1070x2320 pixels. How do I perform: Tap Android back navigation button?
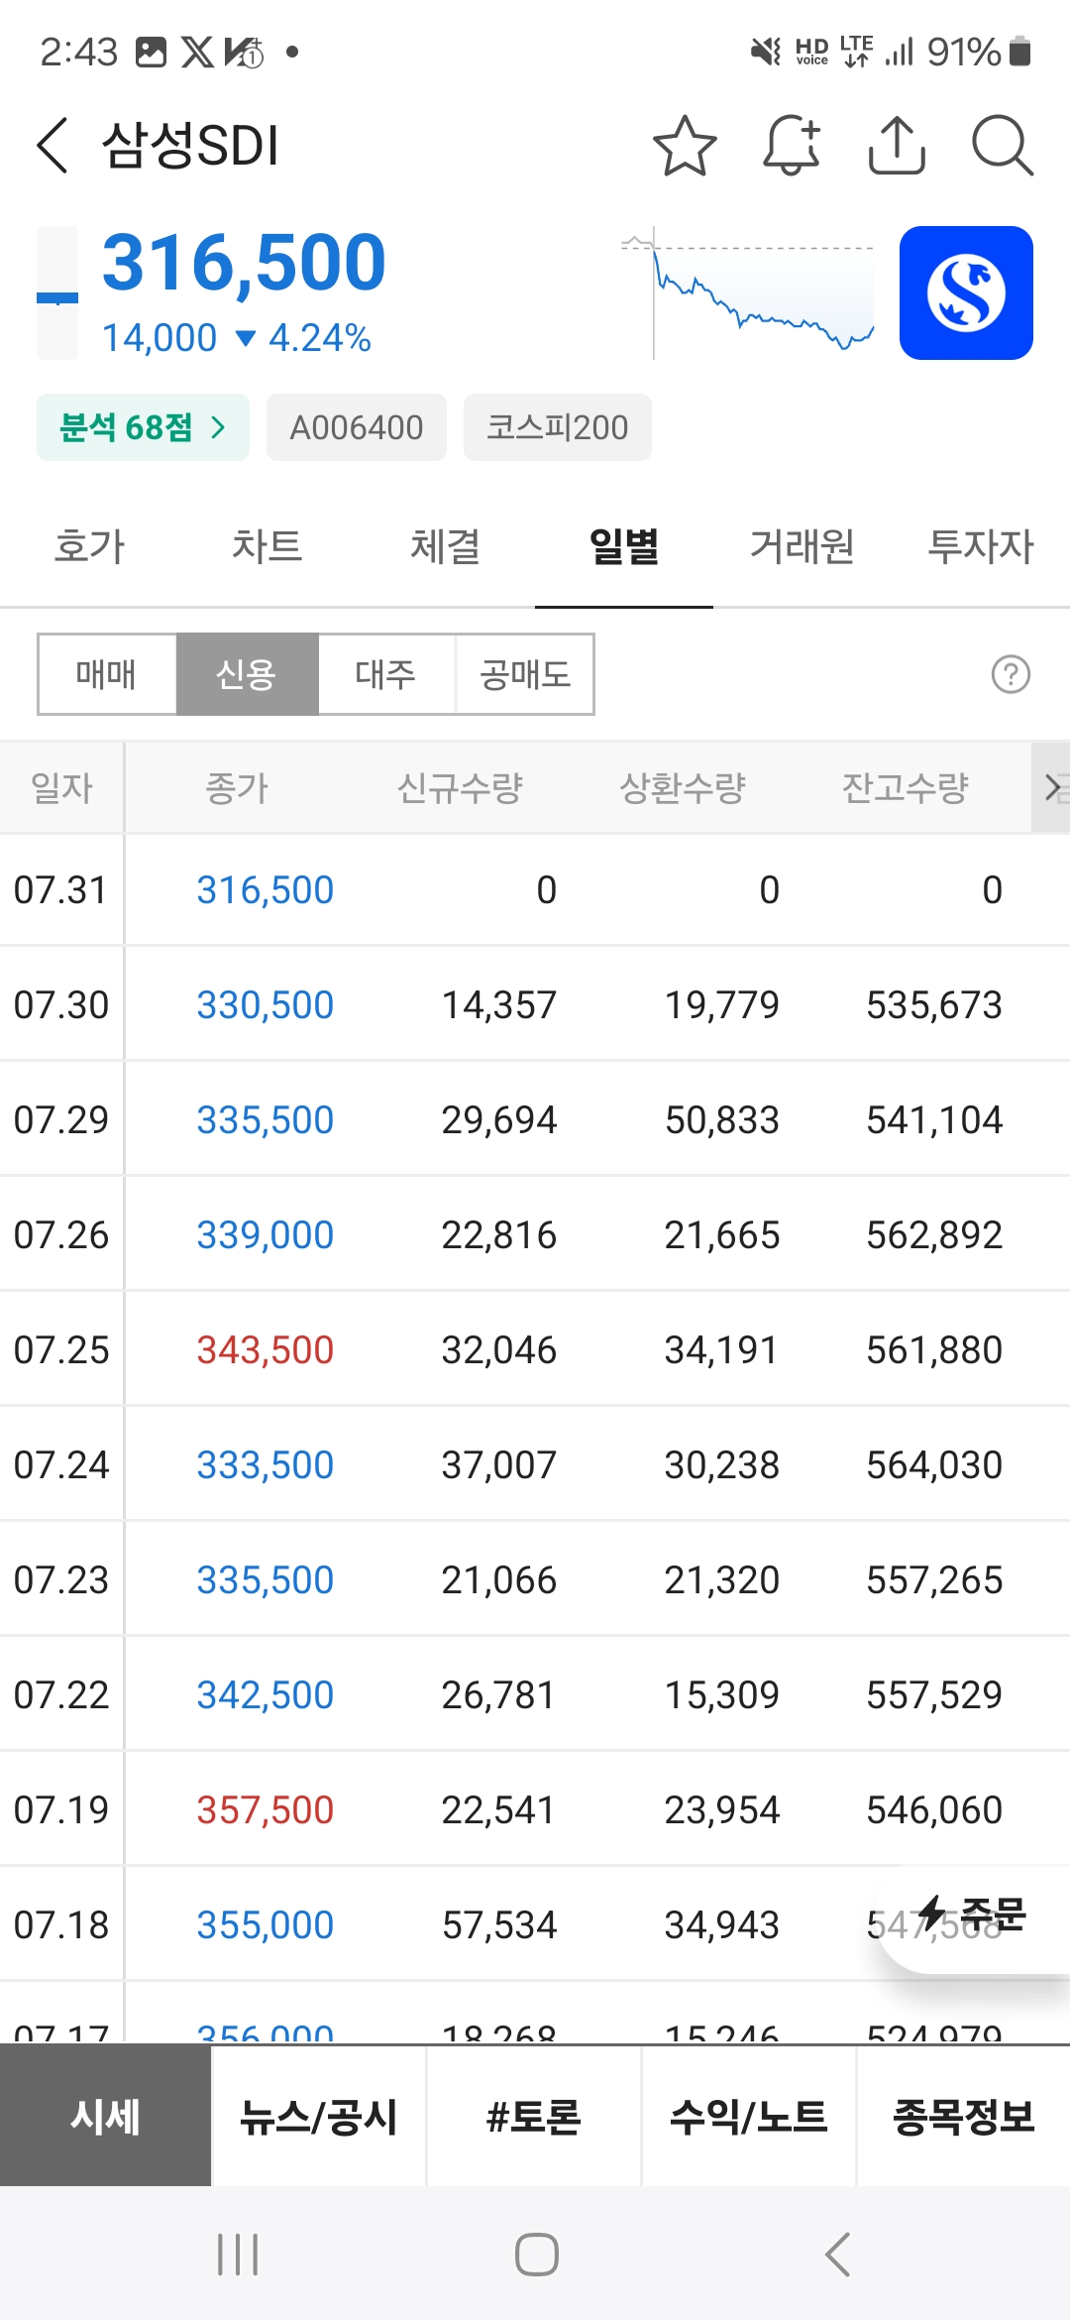[837, 2255]
